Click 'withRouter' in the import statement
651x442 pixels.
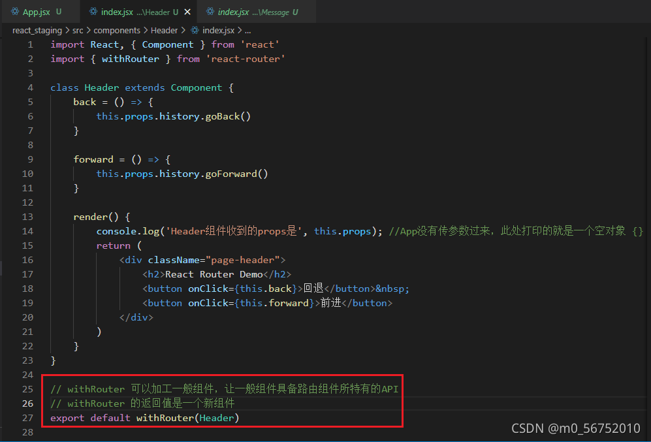coord(131,59)
